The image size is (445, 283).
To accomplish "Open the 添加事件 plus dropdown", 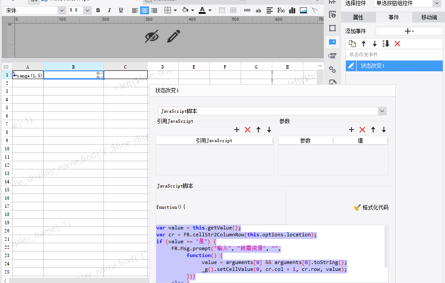I will click(x=409, y=31).
